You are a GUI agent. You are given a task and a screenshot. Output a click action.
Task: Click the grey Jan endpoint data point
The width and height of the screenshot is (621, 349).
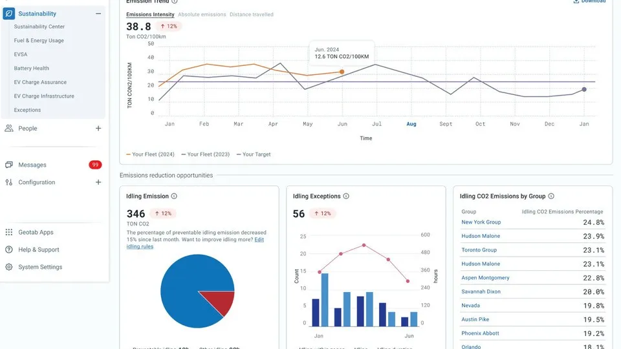[584, 89]
